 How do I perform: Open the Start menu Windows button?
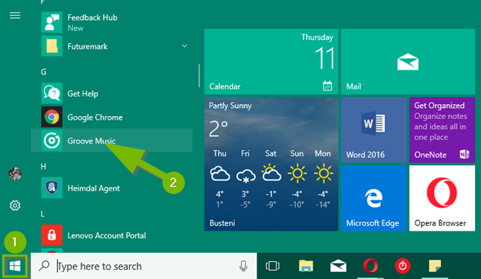(x=15, y=266)
